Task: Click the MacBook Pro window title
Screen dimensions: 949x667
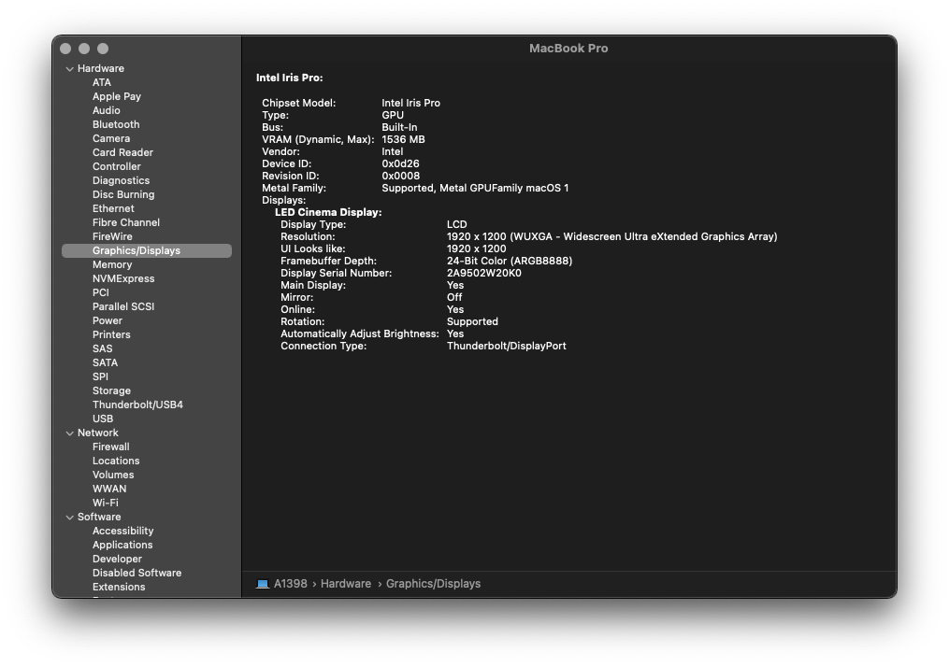Action: 568,49
